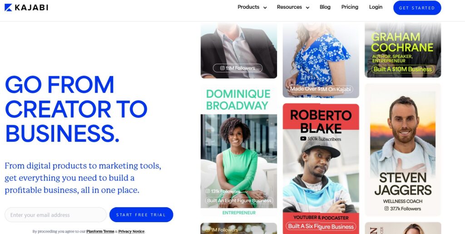
Task: Click the GO FROM CREATOR TO BUSINESS headline
Action: [76, 109]
